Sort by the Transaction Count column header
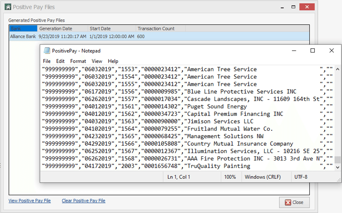Image resolution: width=342 pixels, height=213 pixels. click(x=161, y=29)
